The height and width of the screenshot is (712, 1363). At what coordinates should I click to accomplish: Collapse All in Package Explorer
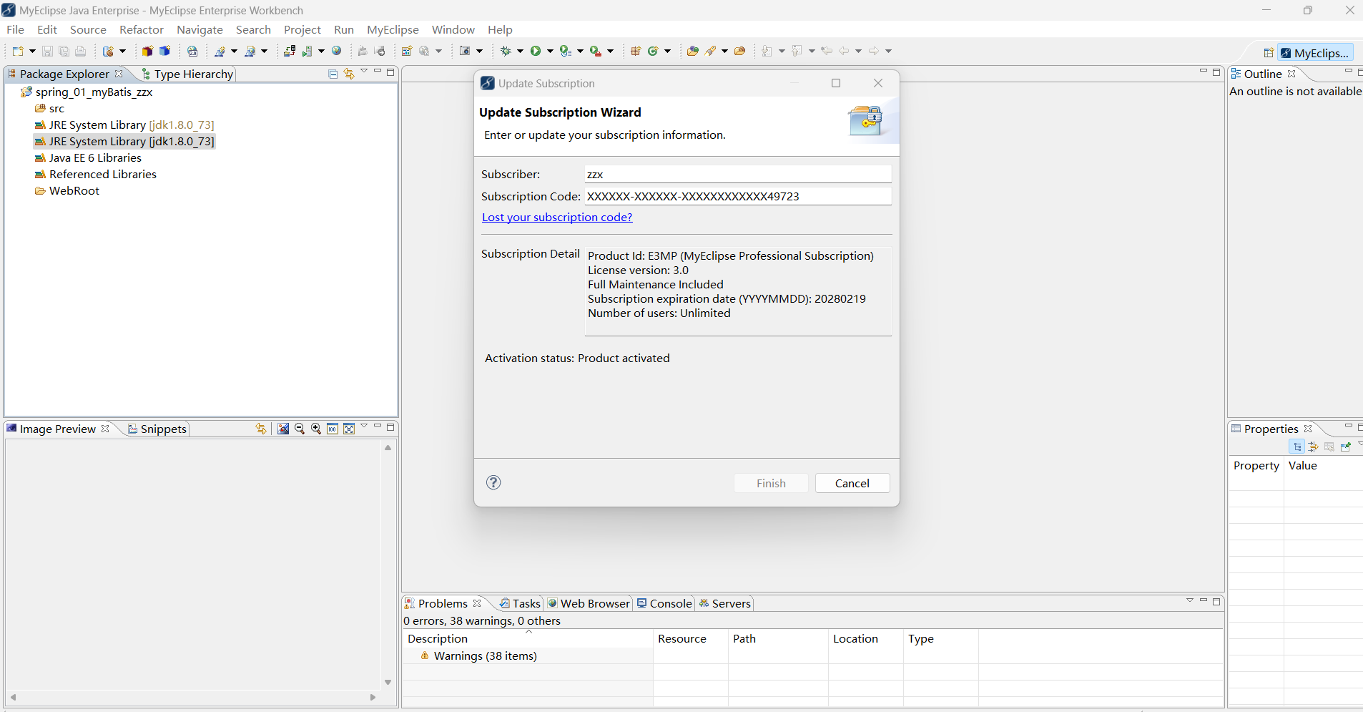coord(333,74)
